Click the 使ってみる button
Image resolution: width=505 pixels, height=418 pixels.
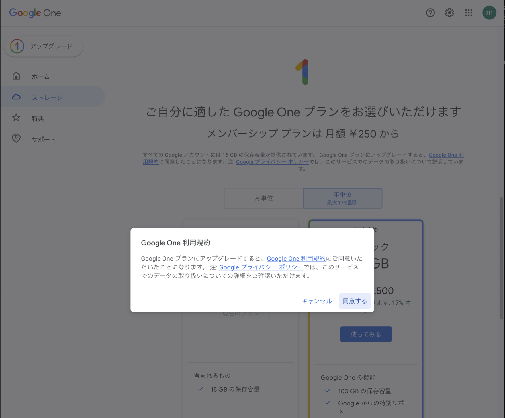tap(366, 334)
